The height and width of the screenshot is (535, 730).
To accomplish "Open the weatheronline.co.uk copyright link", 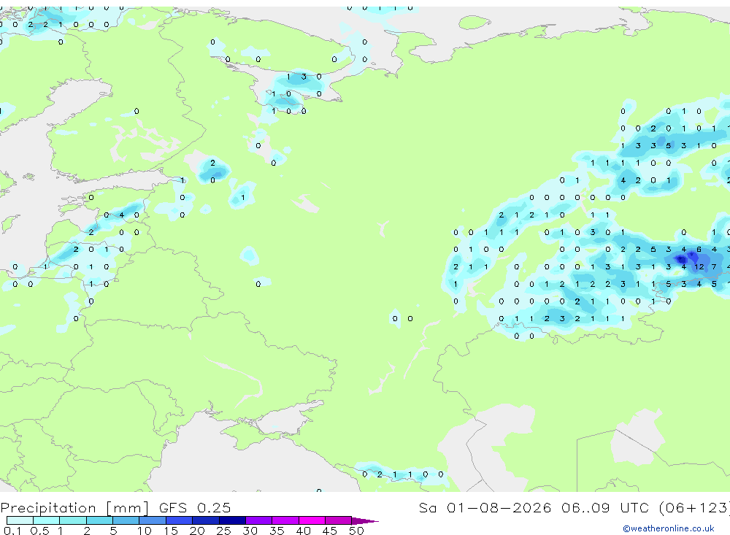I will click(x=668, y=528).
